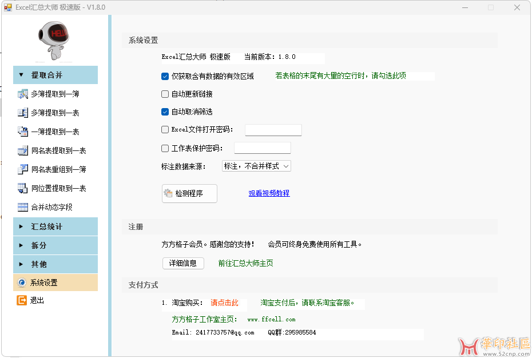Screen dimensions: 532x358
Task: Click the Email 2417733757@qq.com text
Action: (x=213, y=332)
